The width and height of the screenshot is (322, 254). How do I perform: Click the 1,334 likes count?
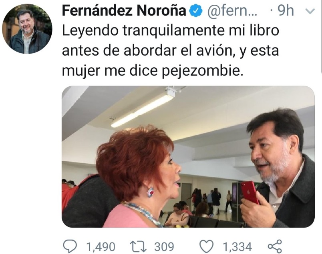click(237, 246)
